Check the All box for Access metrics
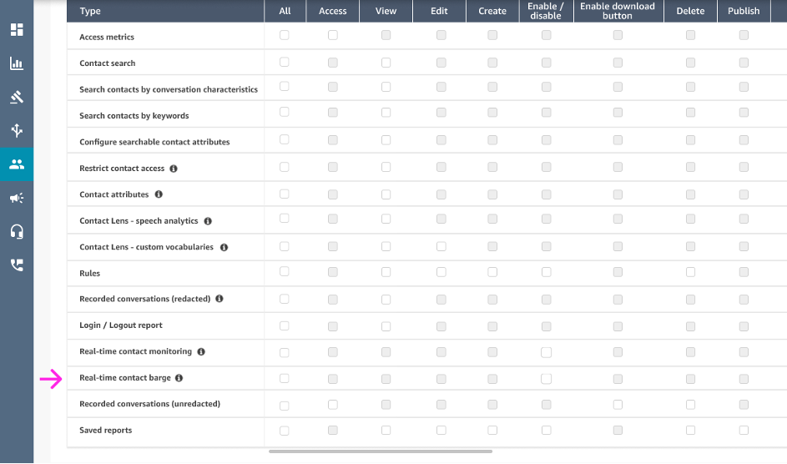The width and height of the screenshot is (787, 464). coord(284,34)
